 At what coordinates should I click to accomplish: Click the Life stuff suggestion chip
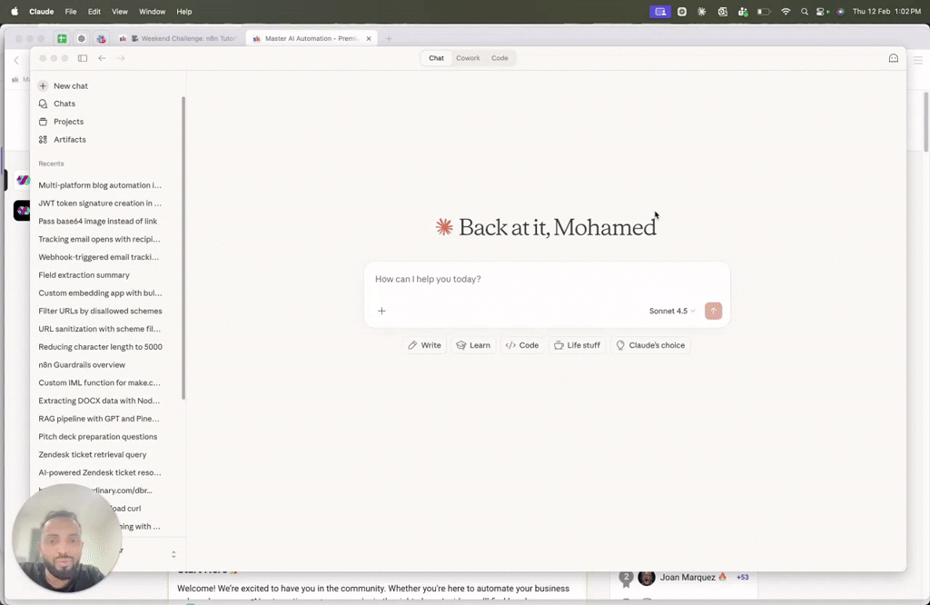(x=577, y=344)
